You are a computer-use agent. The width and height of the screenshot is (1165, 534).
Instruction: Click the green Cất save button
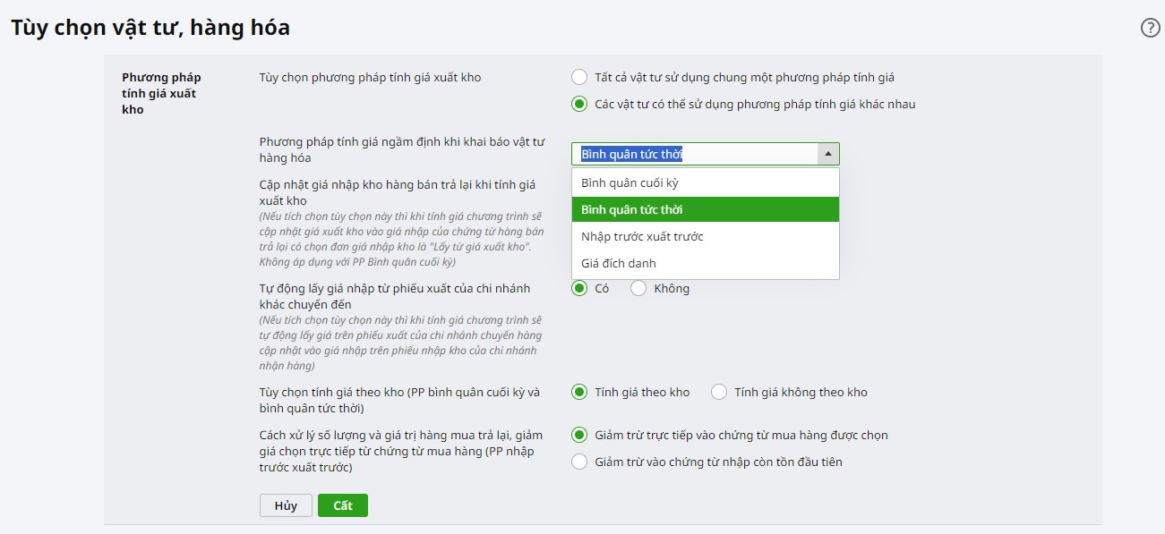pos(343,505)
